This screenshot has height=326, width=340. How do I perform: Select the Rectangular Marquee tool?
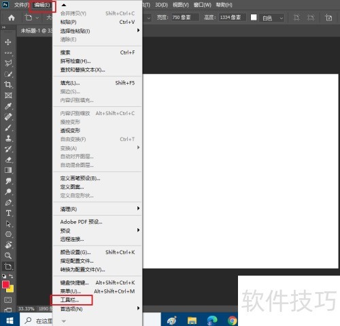click(x=8, y=52)
